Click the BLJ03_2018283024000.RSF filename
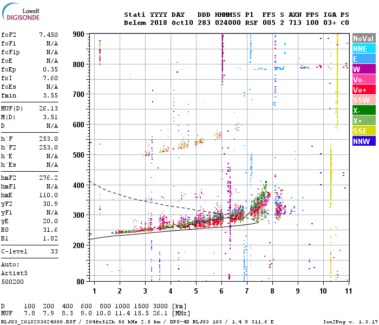 (x=38, y=322)
